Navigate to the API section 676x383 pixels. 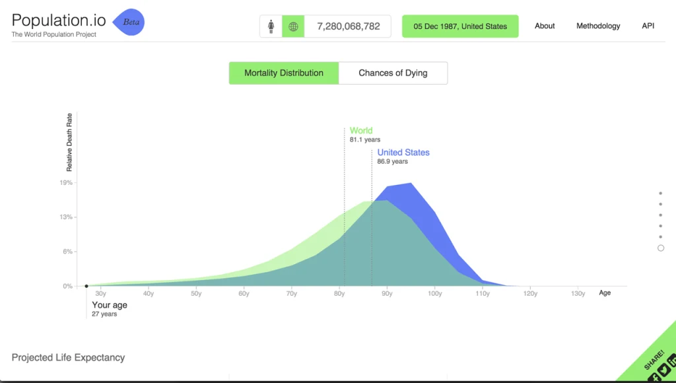click(x=648, y=26)
